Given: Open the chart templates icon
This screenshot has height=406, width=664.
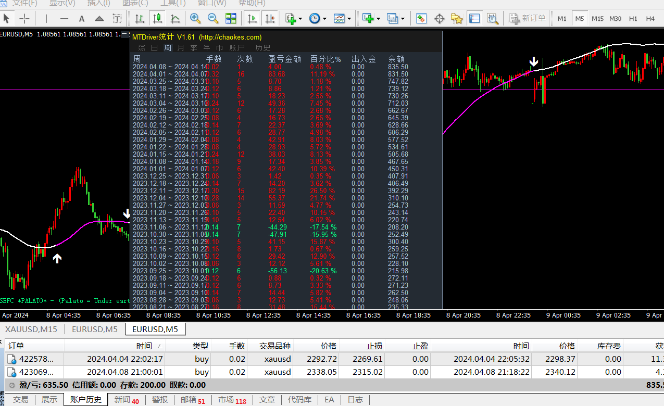Looking at the screenshot, I should [x=339, y=19].
